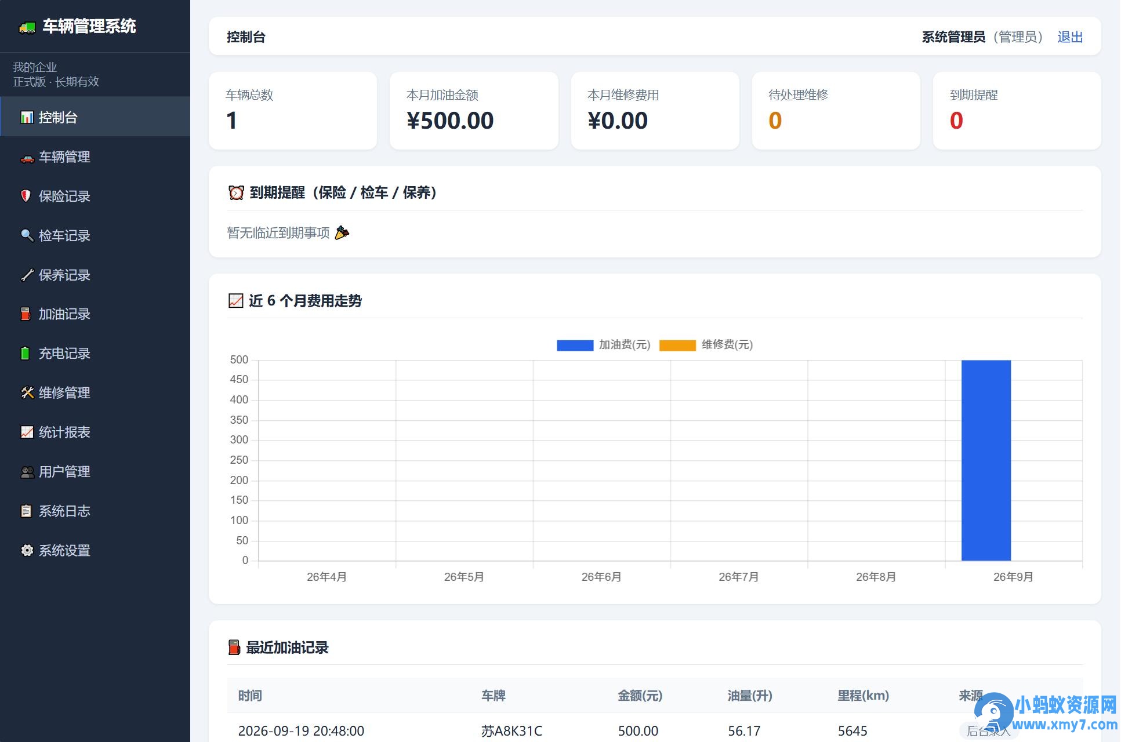
Task: Click the mileage value 5645
Action: click(852, 731)
